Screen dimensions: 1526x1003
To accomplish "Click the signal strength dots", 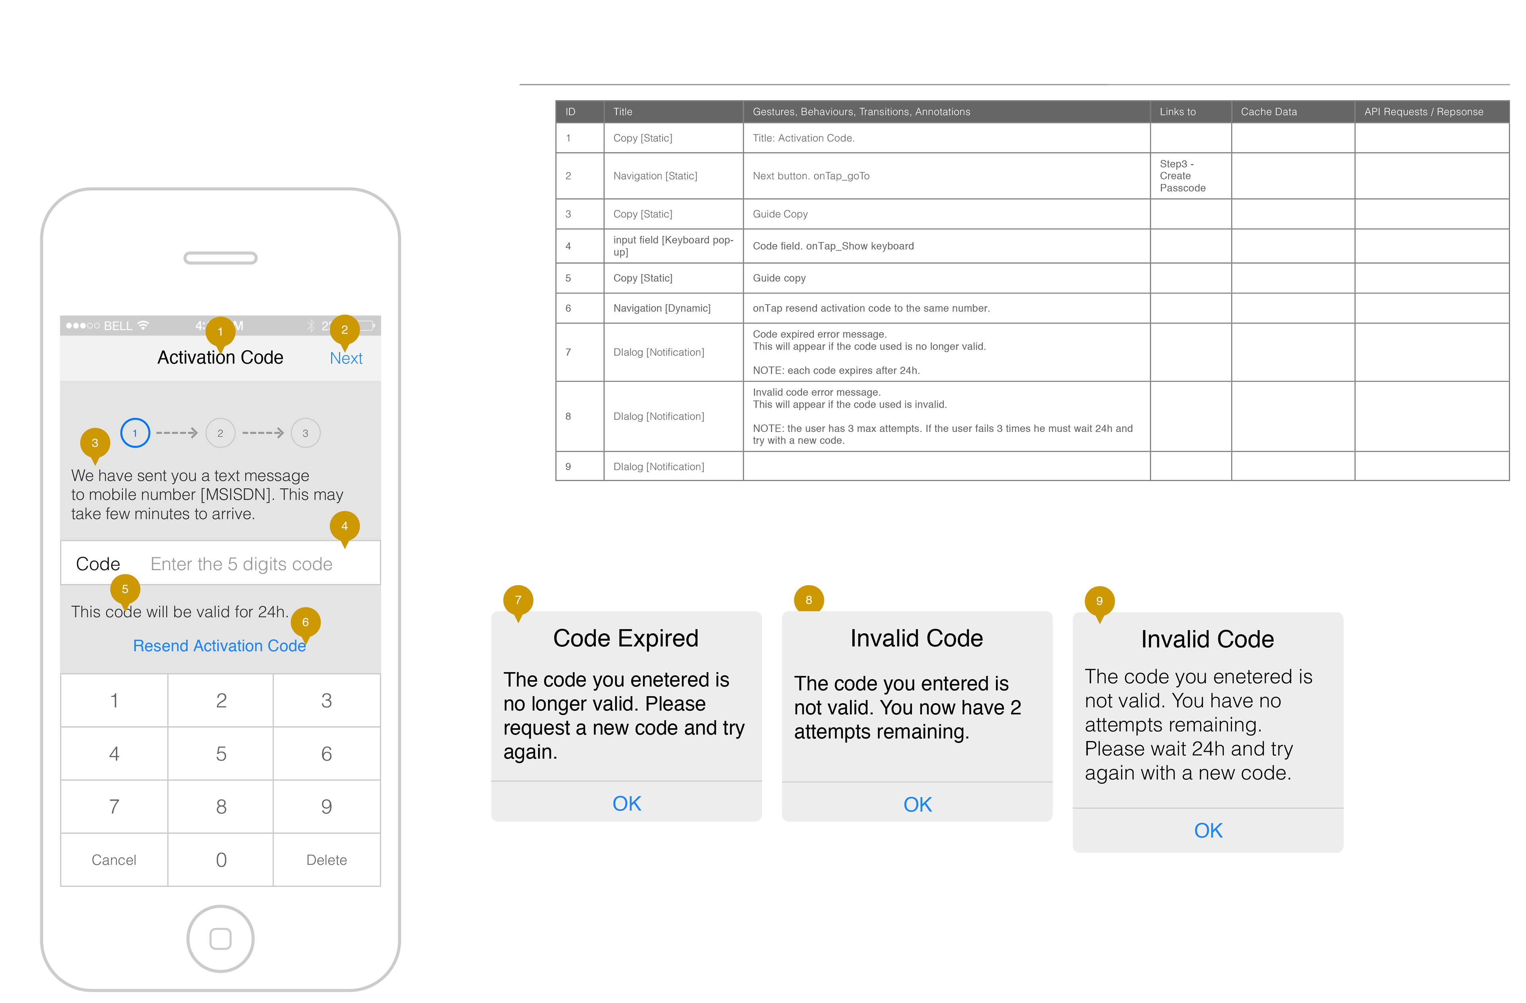I will pos(83,325).
